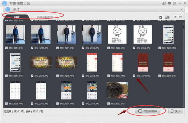The image size is (188, 123).
Task: Click the chat bubble icon in title bar
Action: tap(169, 3)
